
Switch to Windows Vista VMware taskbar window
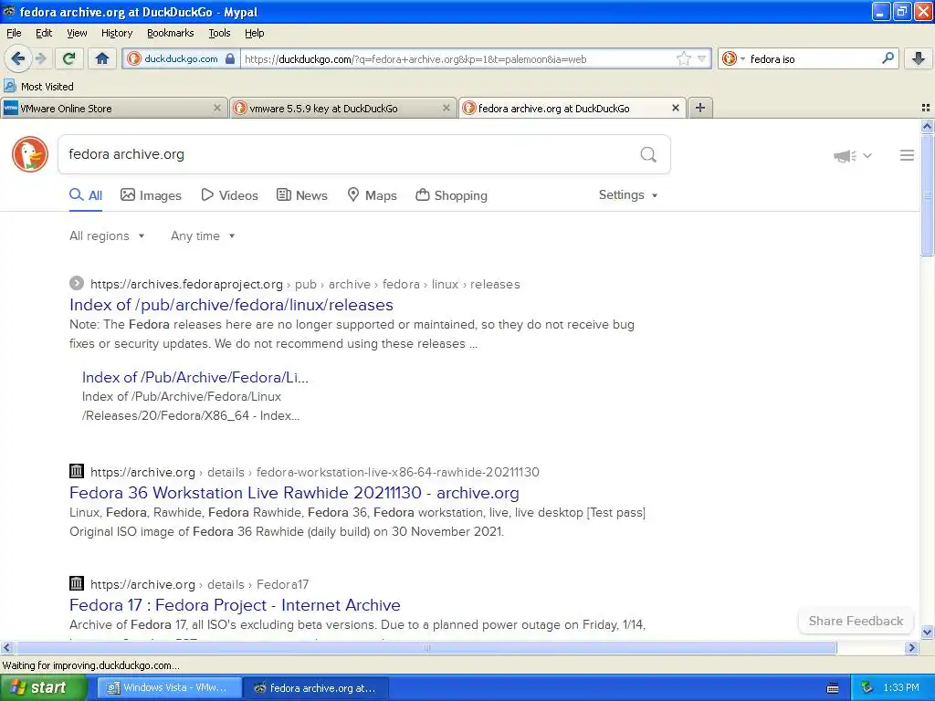click(x=169, y=688)
